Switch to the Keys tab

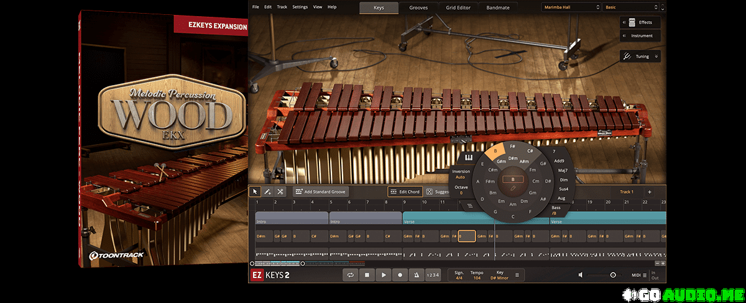(379, 7)
